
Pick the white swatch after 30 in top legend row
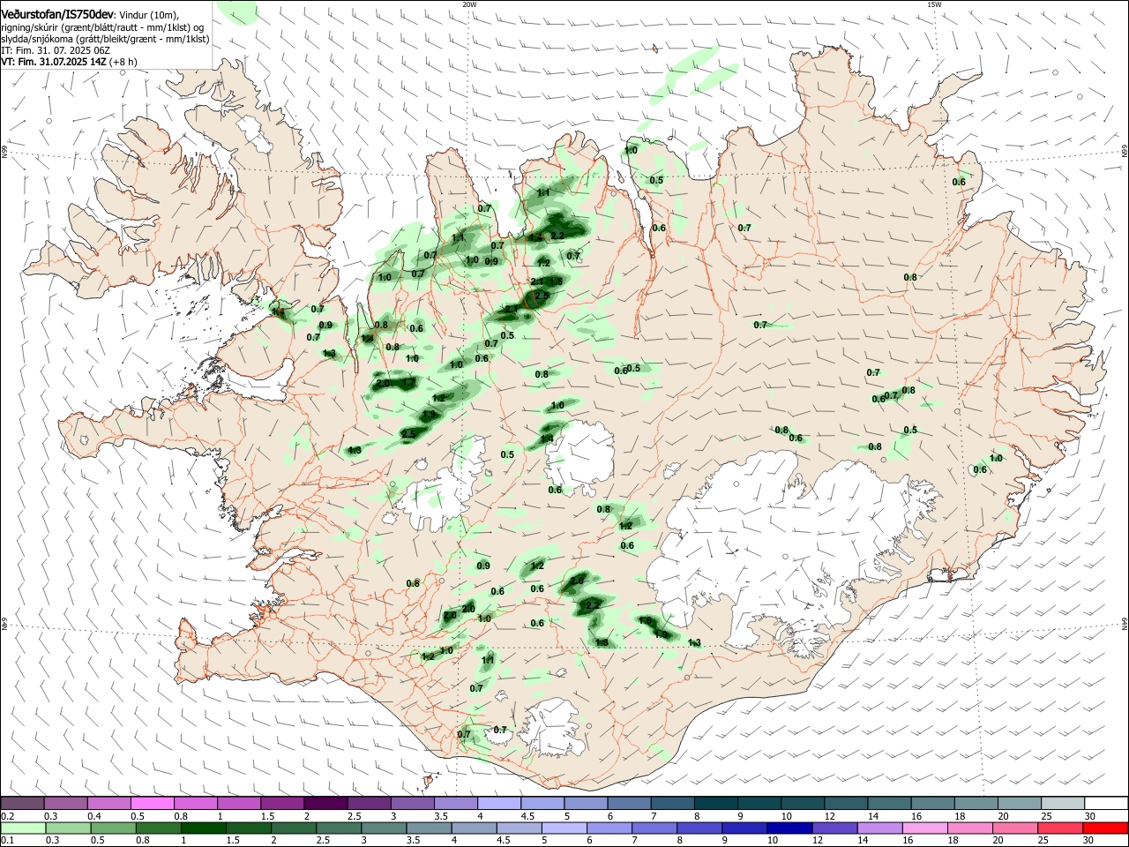1107,803
